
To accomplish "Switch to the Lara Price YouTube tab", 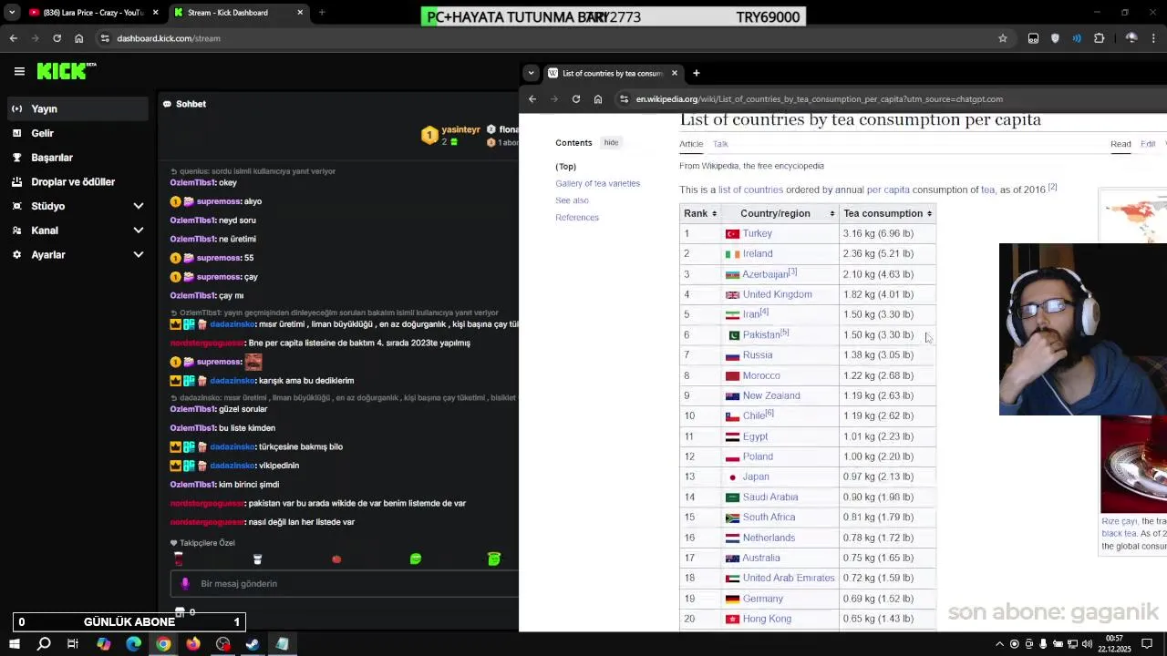I will (x=93, y=13).
